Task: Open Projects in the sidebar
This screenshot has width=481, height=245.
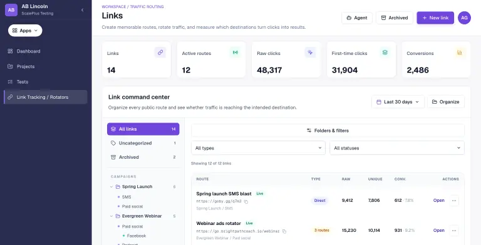Action: coord(45,66)
